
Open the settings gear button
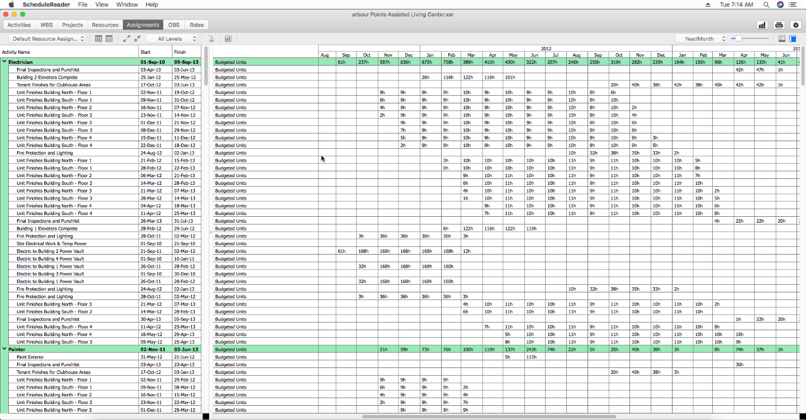(795, 25)
